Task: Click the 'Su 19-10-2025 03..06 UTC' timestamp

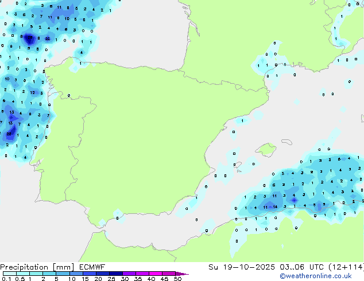Action: click(266, 267)
